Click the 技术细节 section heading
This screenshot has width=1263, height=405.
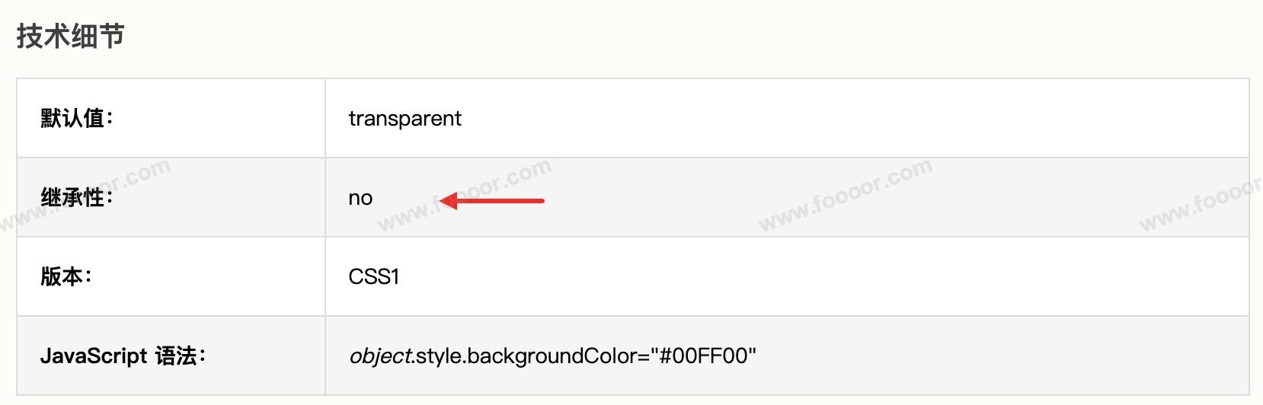tap(70, 36)
